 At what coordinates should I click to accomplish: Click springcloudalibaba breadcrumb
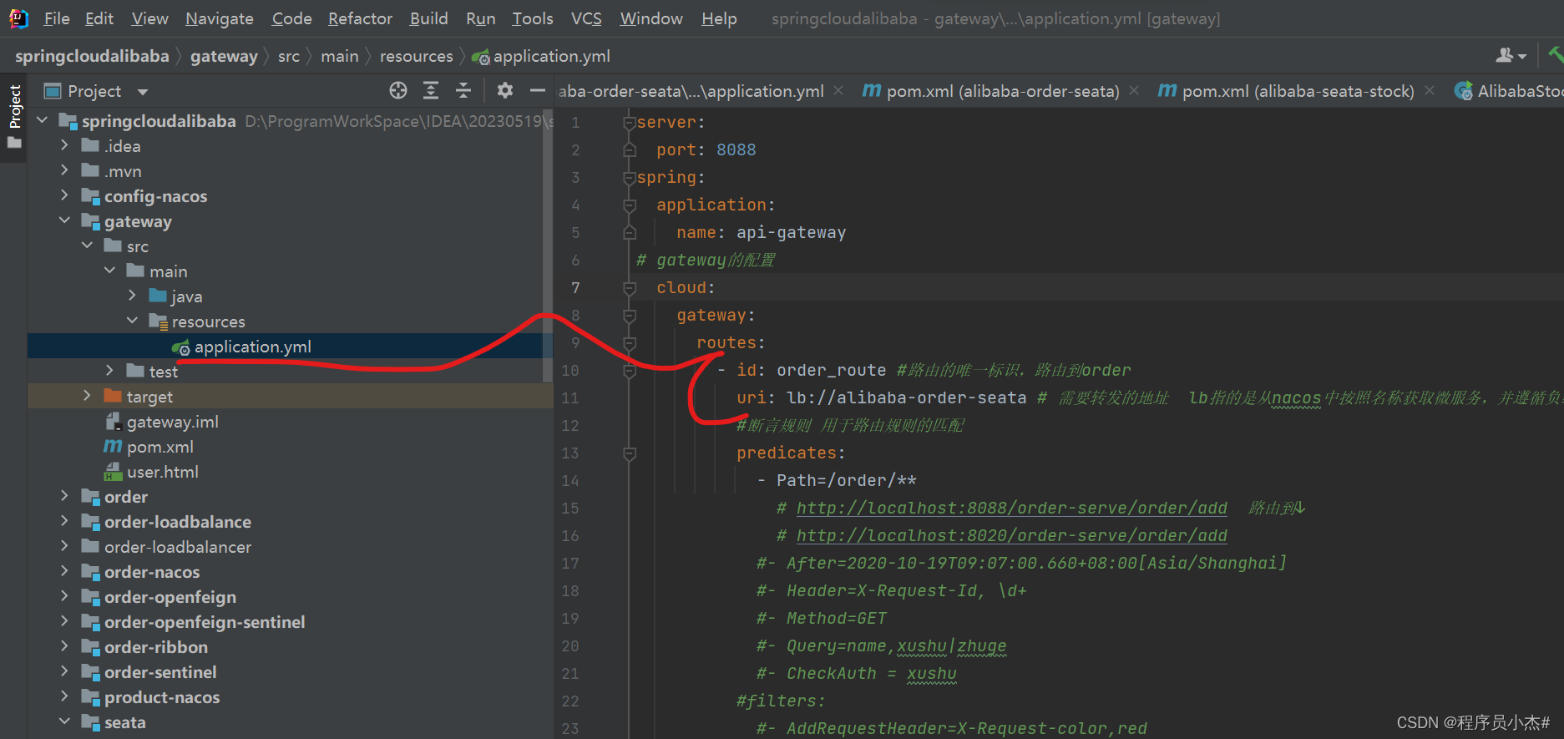[x=92, y=56]
